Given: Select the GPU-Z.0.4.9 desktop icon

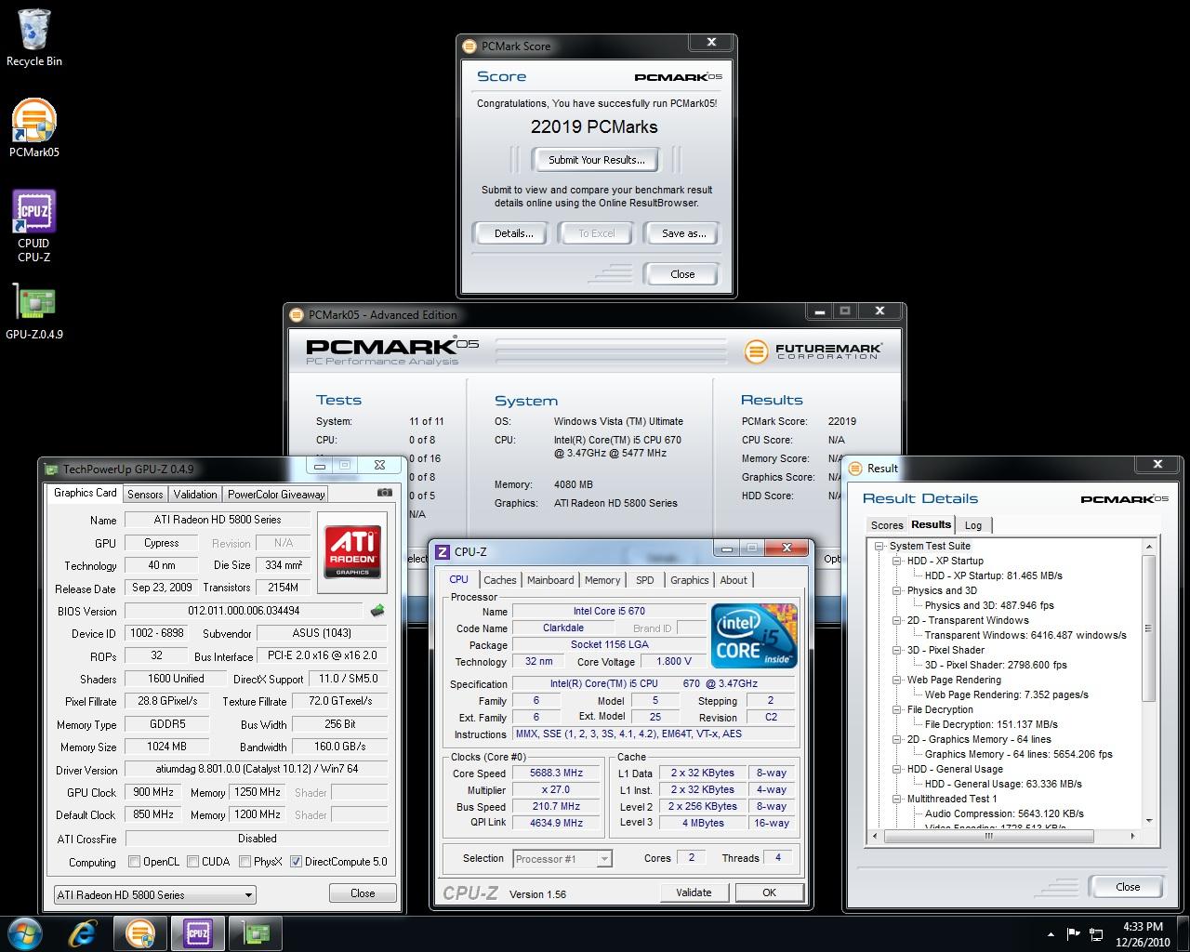Looking at the screenshot, I should pos(34,311).
